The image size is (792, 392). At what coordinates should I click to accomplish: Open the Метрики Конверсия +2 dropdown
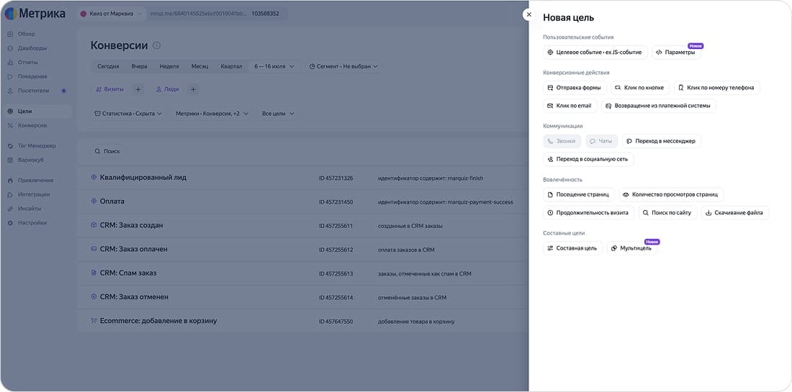click(212, 114)
